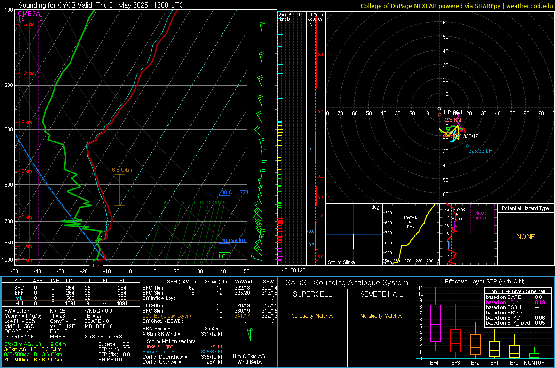Click the 1km & 6km AGL wind barb icon
This screenshot has width=555, height=368.
pos(251,334)
